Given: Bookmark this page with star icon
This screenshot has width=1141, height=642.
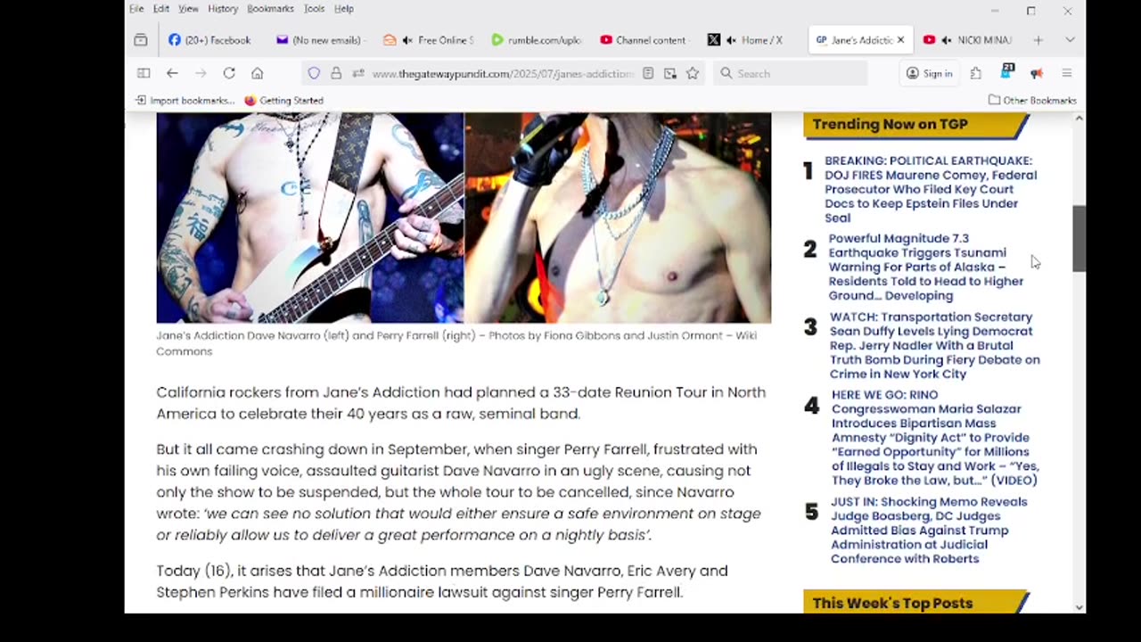Looking at the screenshot, I should coord(693,73).
